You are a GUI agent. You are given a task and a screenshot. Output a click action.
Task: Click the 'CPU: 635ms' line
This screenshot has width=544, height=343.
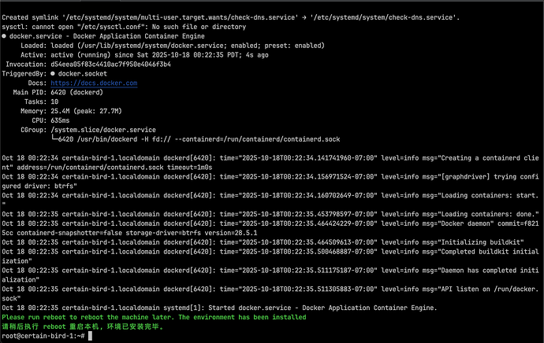(50, 120)
